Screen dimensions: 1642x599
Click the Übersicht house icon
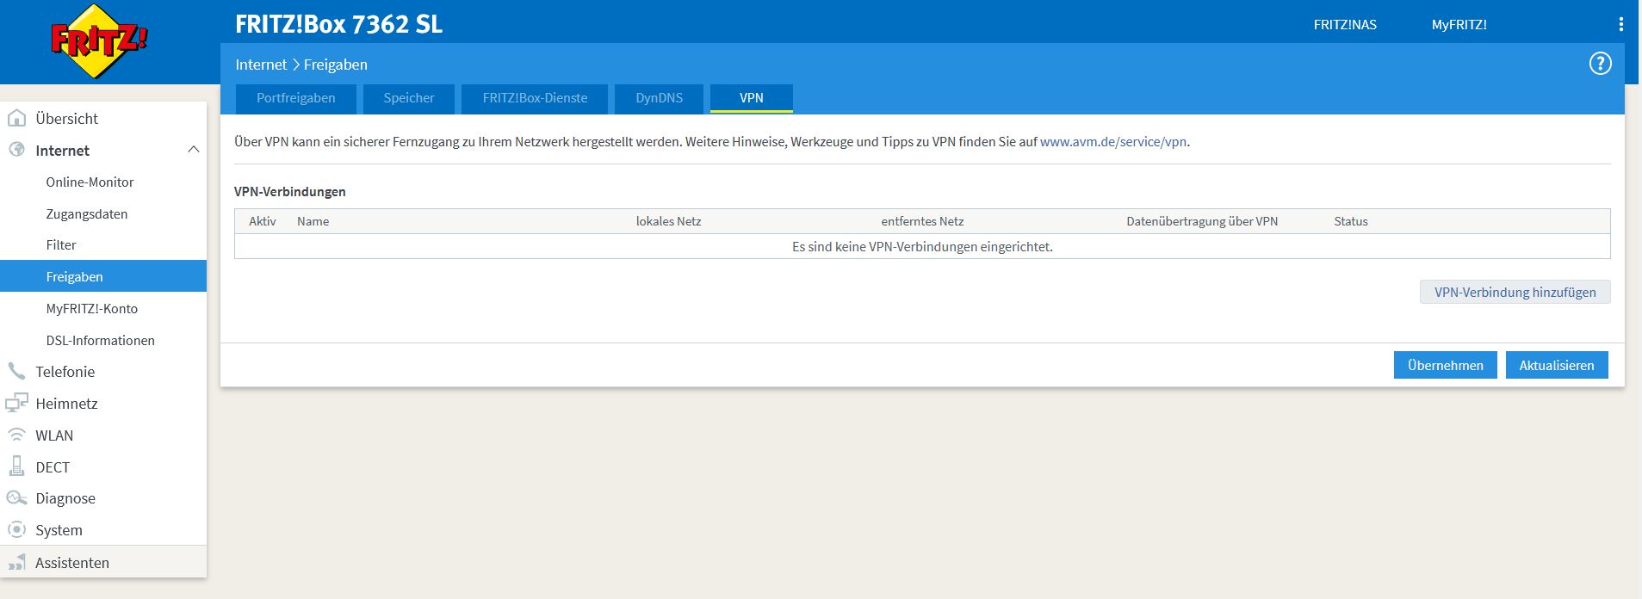pyautogui.click(x=16, y=118)
